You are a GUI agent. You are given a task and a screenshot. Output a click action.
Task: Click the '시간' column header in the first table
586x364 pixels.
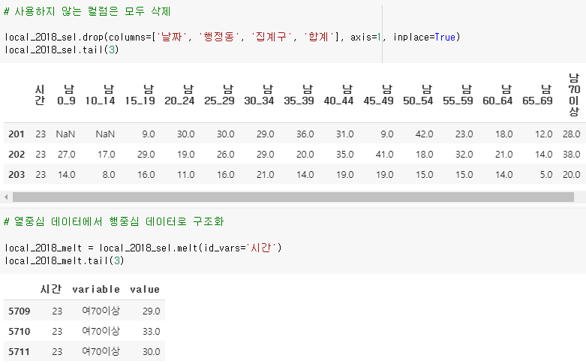point(40,95)
